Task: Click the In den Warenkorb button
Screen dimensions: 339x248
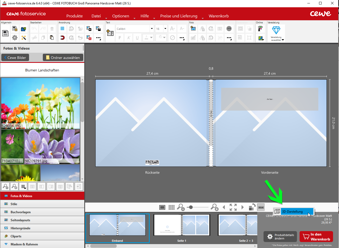Action: [316, 237]
